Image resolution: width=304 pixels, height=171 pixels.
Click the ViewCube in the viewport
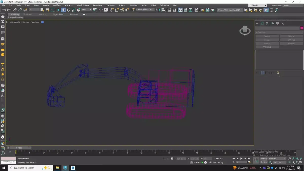pyautogui.click(x=245, y=30)
